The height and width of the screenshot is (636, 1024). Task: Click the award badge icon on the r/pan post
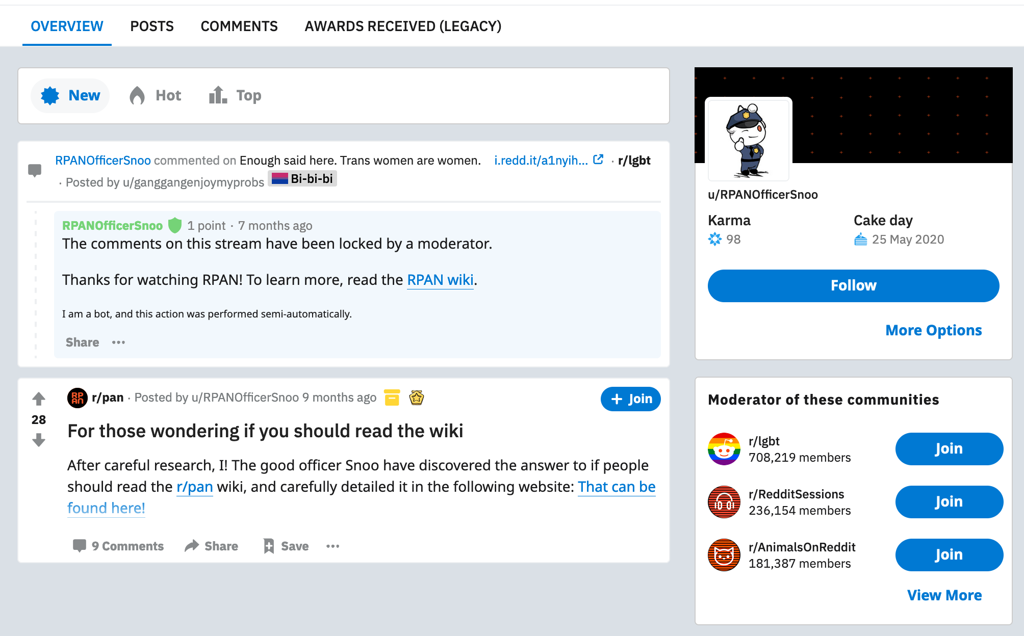417,397
